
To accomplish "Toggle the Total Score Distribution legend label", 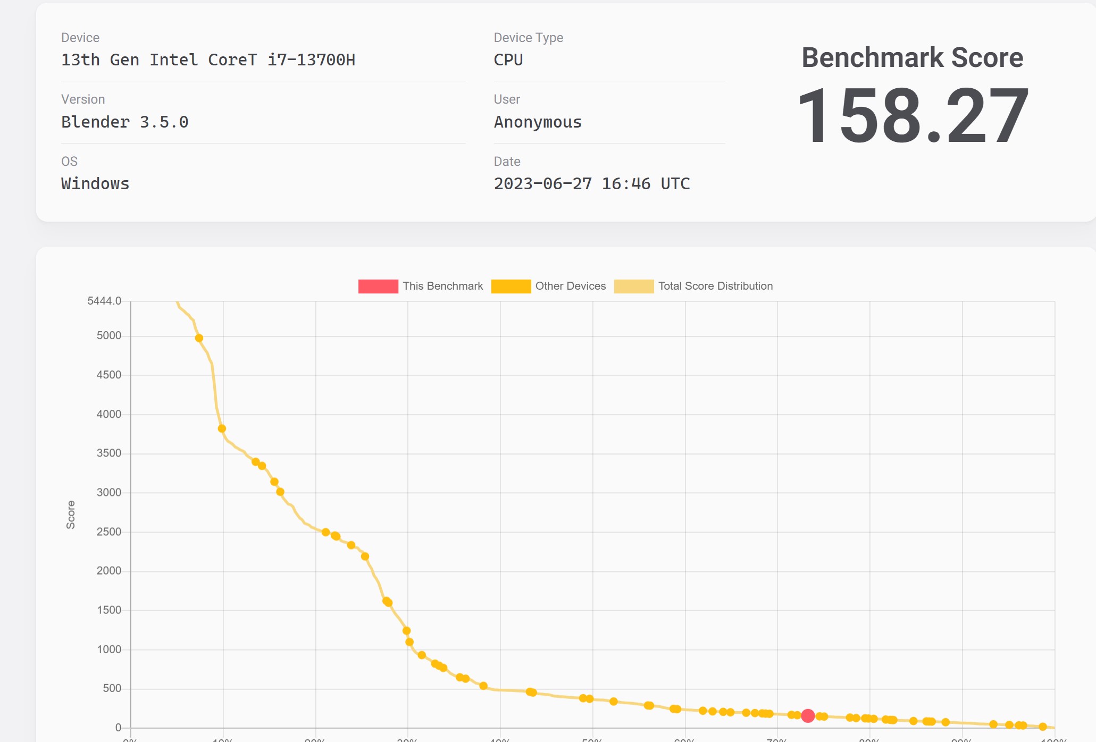I will click(715, 286).
